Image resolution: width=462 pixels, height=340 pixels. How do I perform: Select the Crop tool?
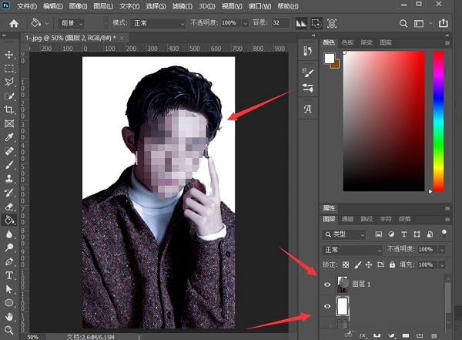[x=8, y=109]
